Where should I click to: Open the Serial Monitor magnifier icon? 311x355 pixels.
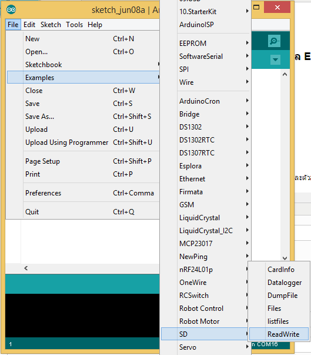274,41
